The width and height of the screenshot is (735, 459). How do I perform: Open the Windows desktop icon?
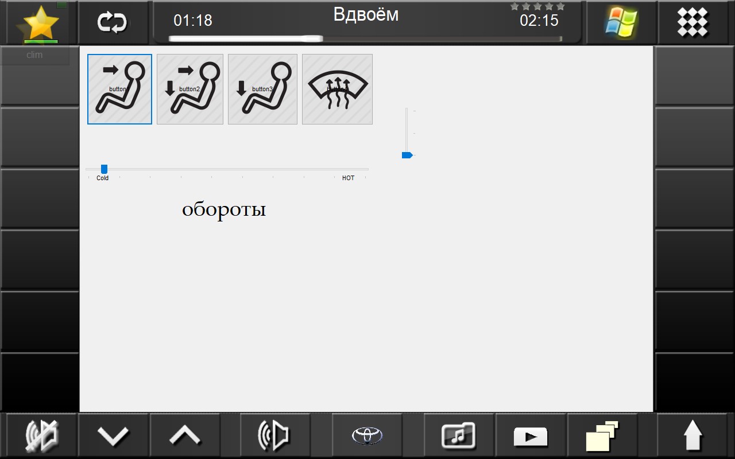pyautogui.click(x=621, y=23)
